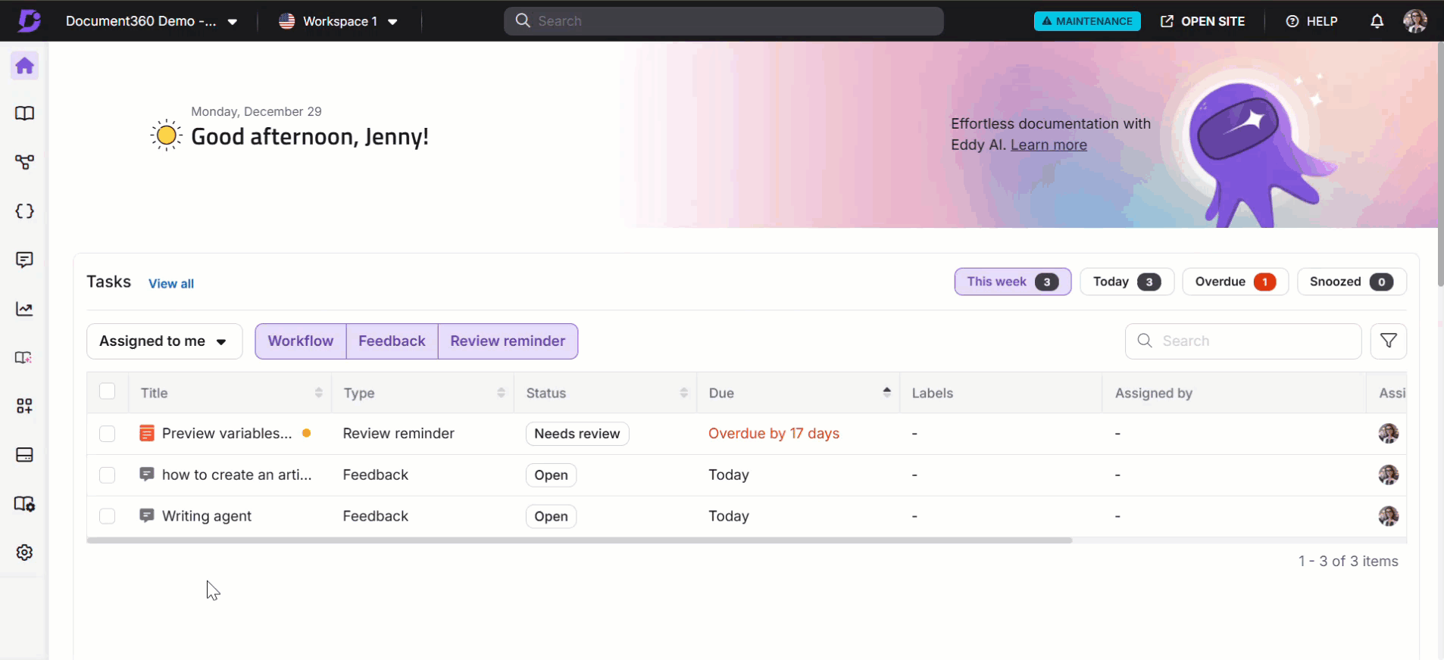The image size is (1444, 660).
Task: Open the Documentation book icon in sidebar
Action: (x=24, y=114)
